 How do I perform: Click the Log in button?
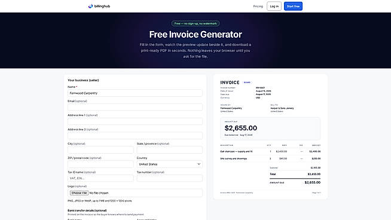tap(274, 6)
